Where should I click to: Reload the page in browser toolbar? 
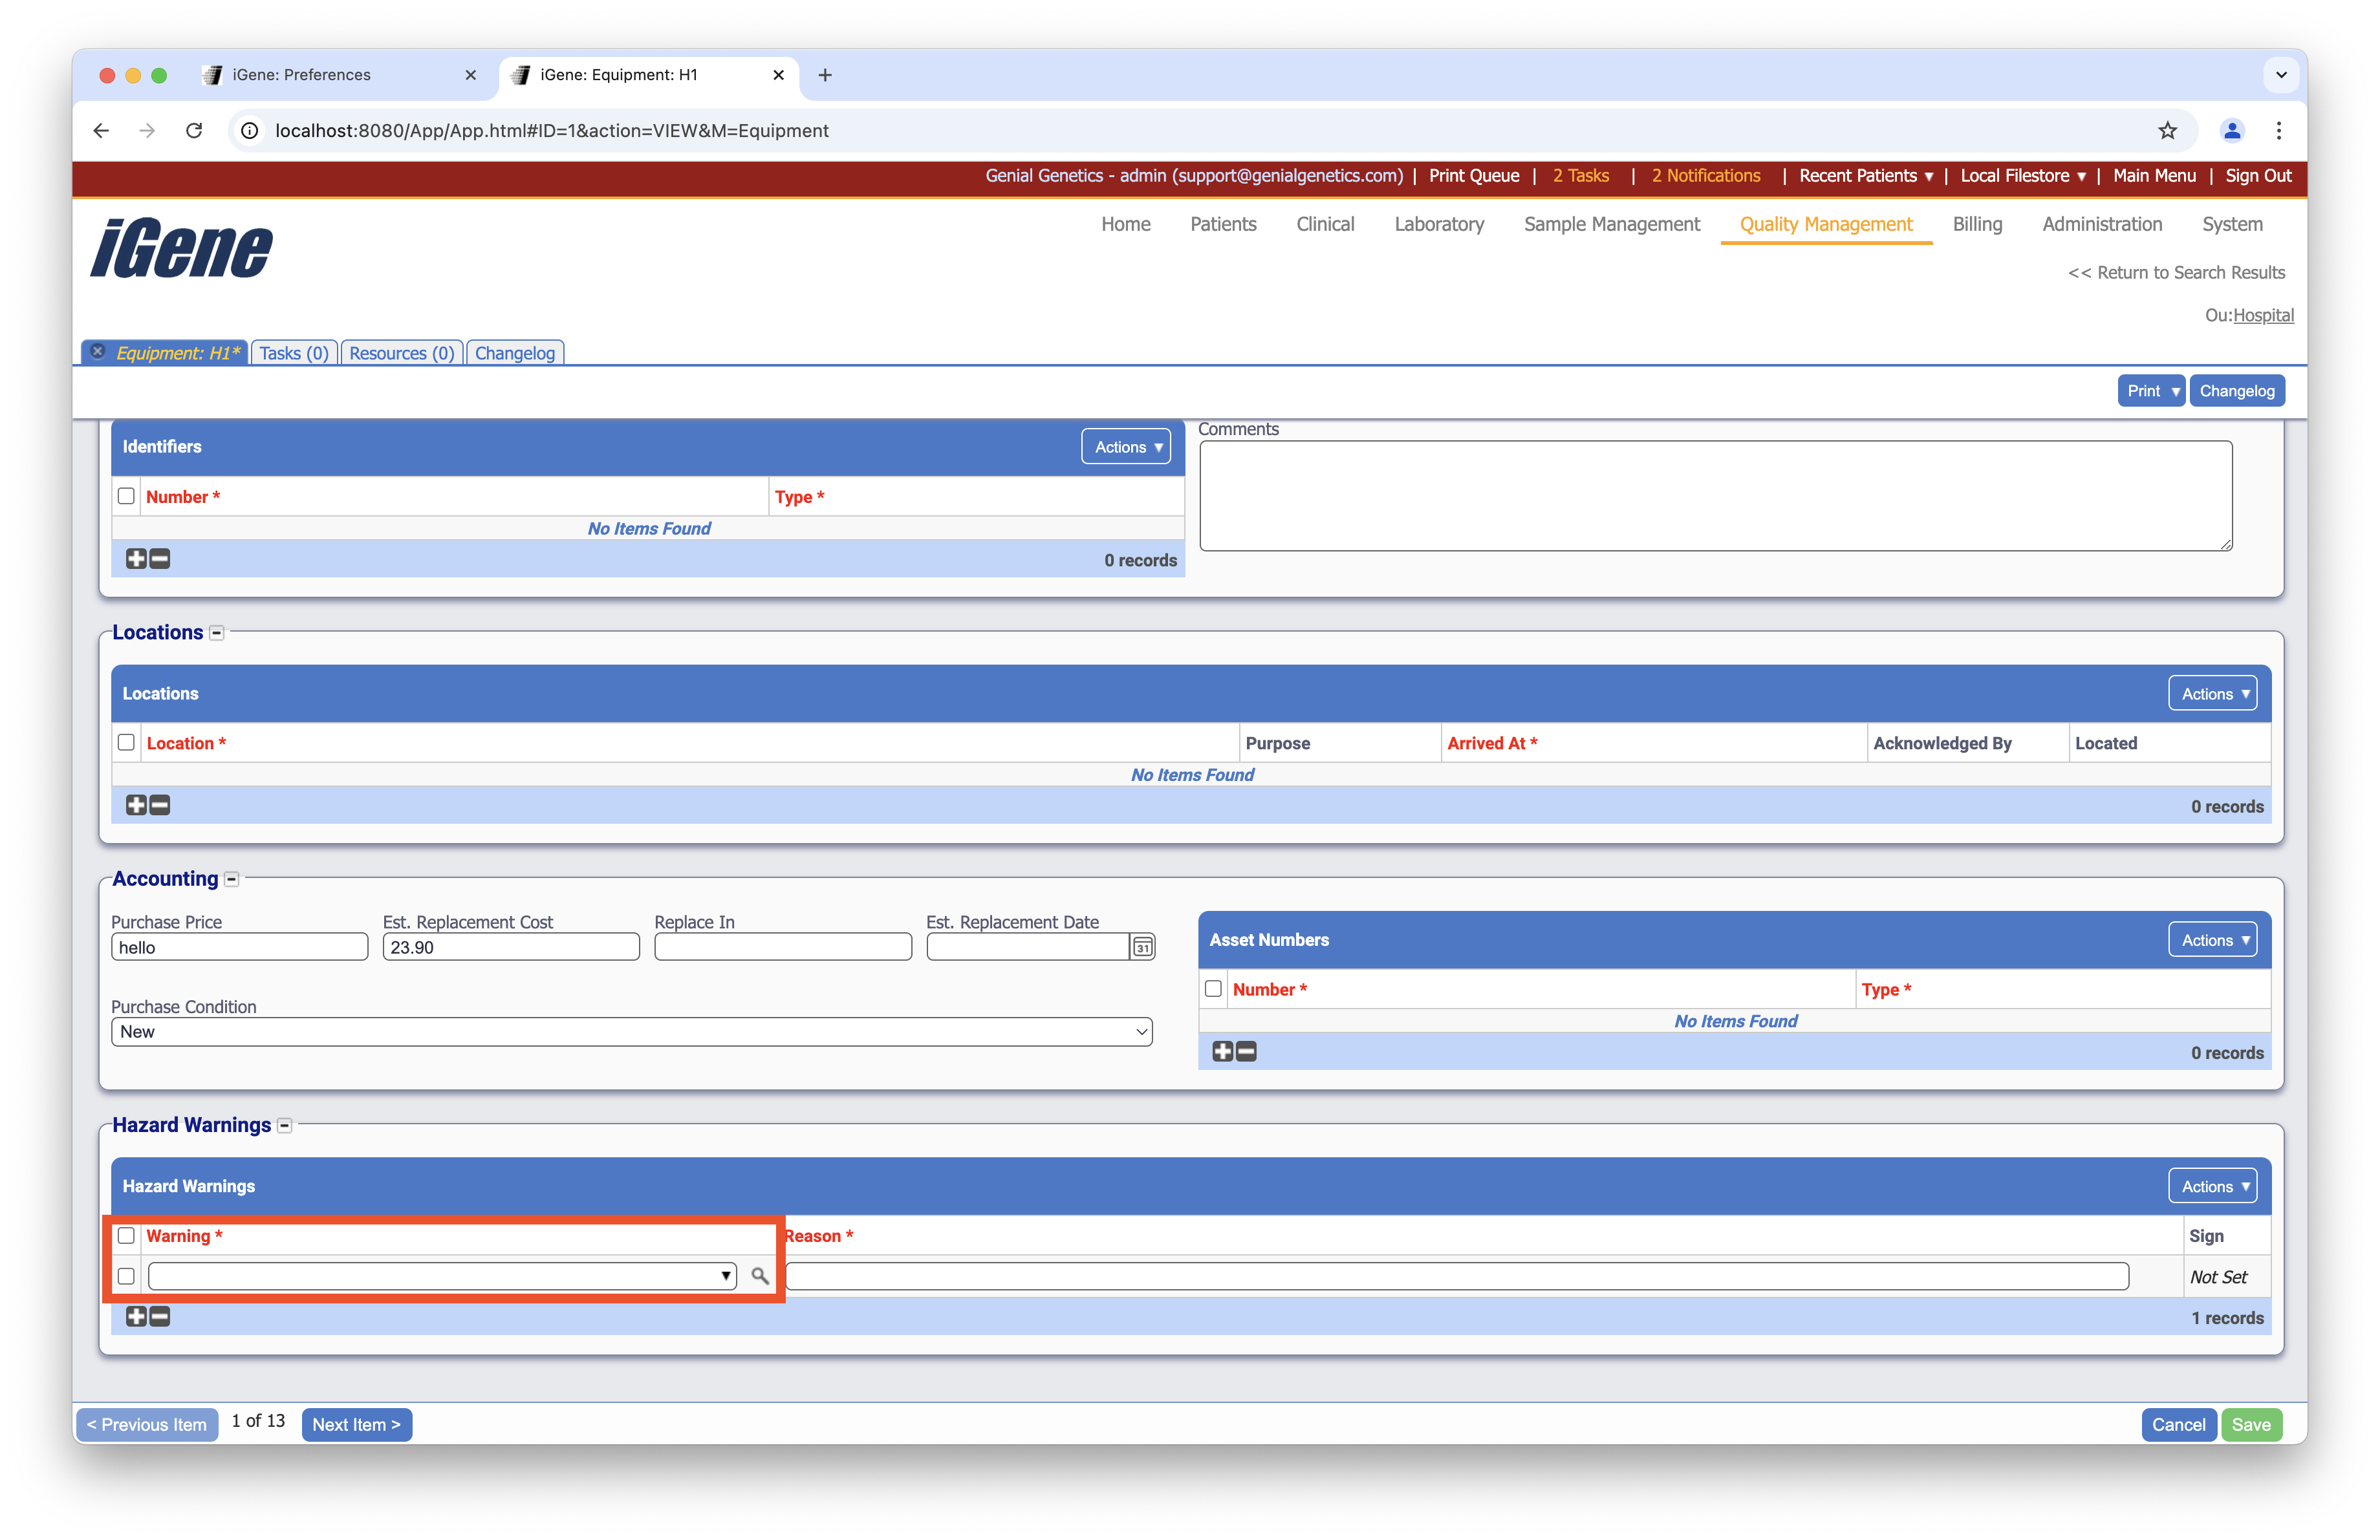pyautogui.click(x=194, y=131)
